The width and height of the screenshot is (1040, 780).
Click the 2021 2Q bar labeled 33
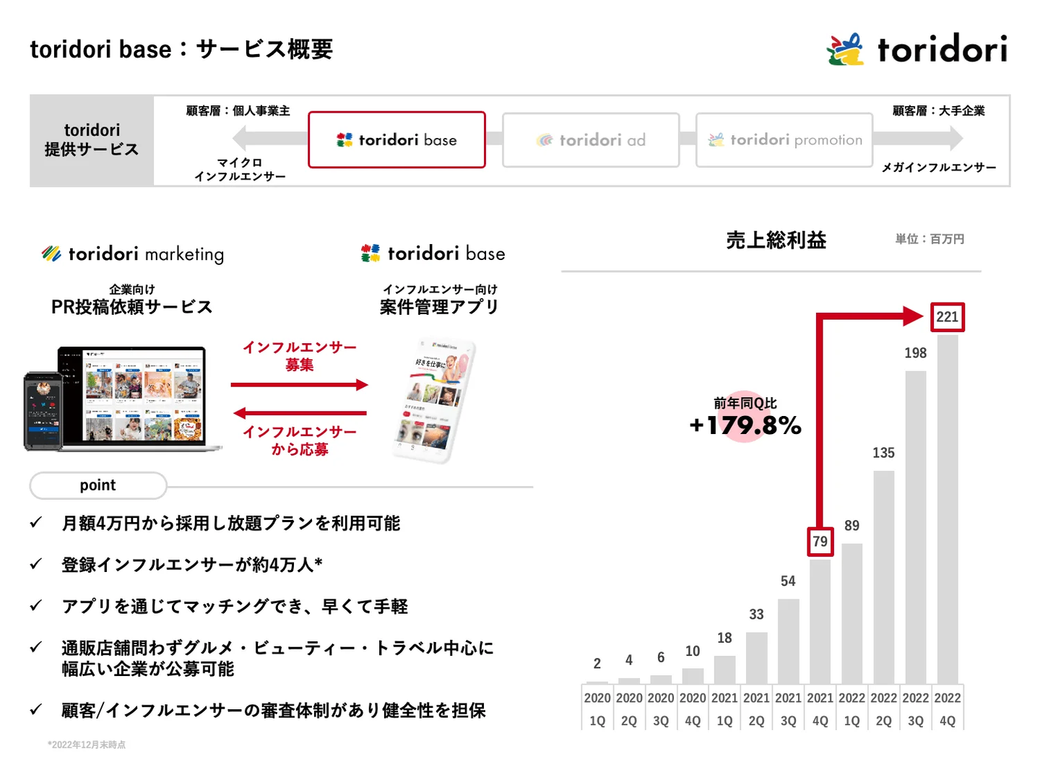pos(757,658)
